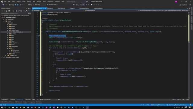The height and width of the screenshot is (109, 193).
Task: Expand the UIInventory folder
Action: [9, 50]
